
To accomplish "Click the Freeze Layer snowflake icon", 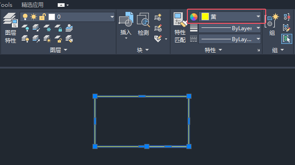I will [x=47, y=28].
